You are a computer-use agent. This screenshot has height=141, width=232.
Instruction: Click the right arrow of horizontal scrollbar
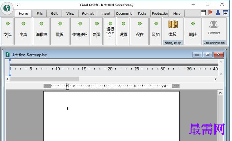216,79
